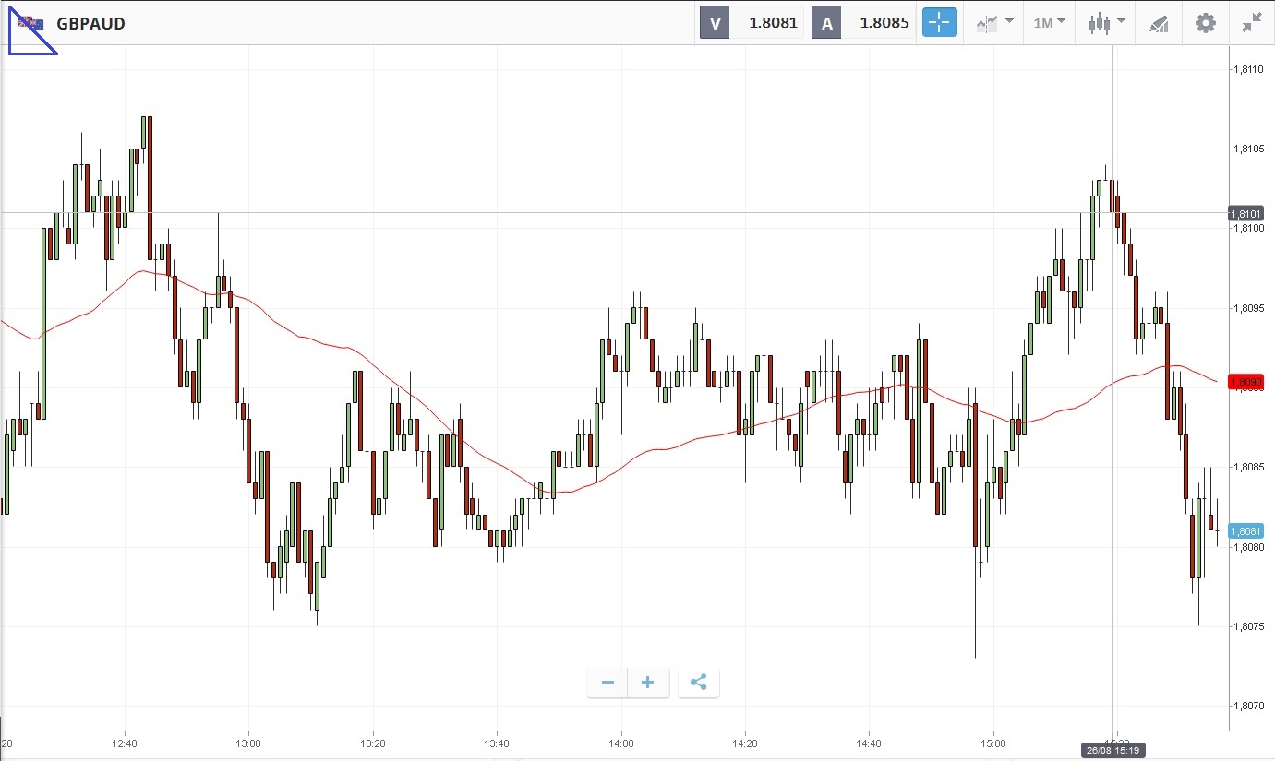Click the 1,8075 price axis label
Viewport: 1275px width, 761px height.
1248,626
